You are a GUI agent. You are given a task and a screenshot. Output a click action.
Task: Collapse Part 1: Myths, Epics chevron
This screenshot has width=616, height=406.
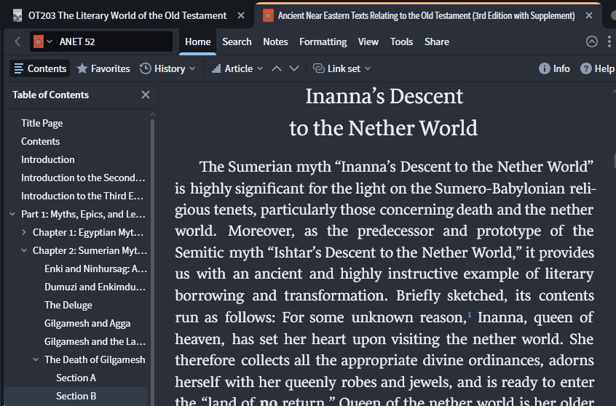point(12,214)
